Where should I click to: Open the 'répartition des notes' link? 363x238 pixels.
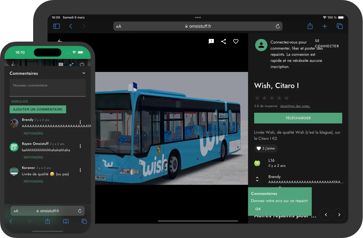295,106
